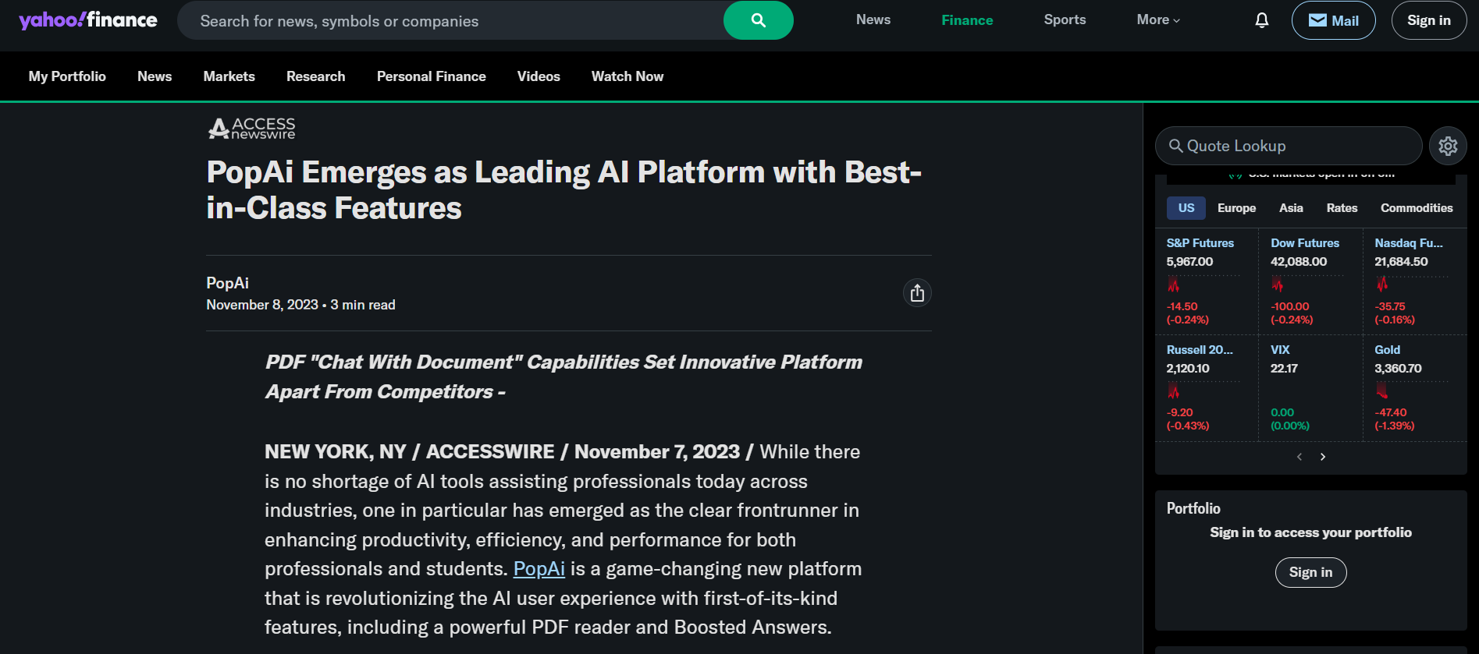This screenshot has width=1479, height=654.
Task: Click the PopAi author name
Action: pyautogui.click(x=227, y=283)
